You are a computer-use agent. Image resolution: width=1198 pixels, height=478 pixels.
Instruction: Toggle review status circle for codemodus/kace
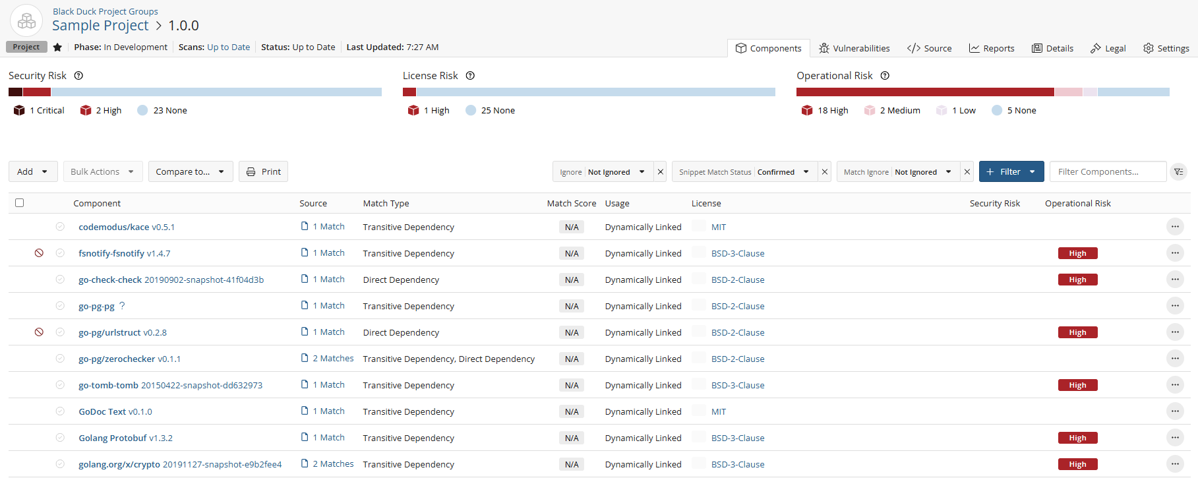click(x=60, y=227)
